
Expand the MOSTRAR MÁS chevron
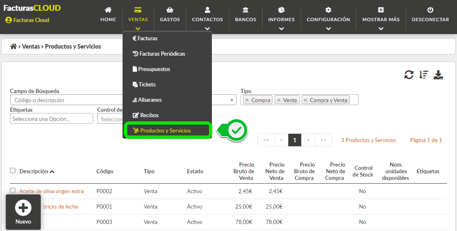(x=381, y=29)
